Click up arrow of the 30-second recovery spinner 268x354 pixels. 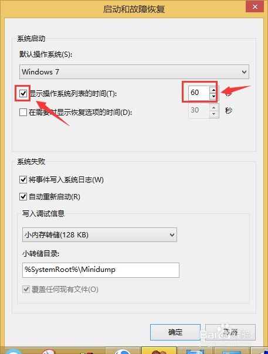(214, 108)
